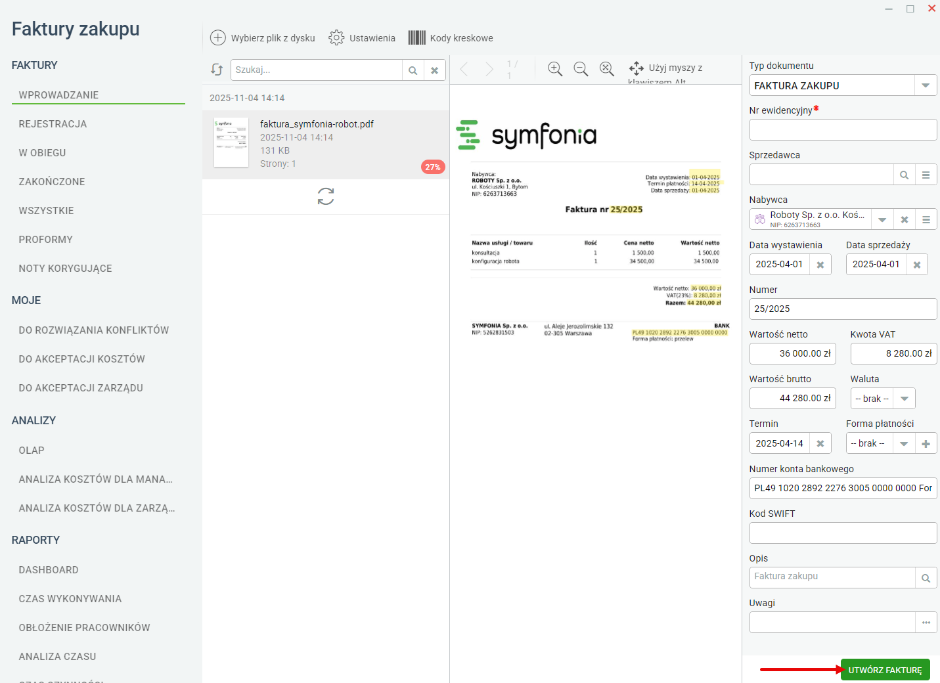This screenshot has width=940, height=683.
Task: Open DO AKCEPTACJI ZARZĄDU
Action: tap(81, 388)
